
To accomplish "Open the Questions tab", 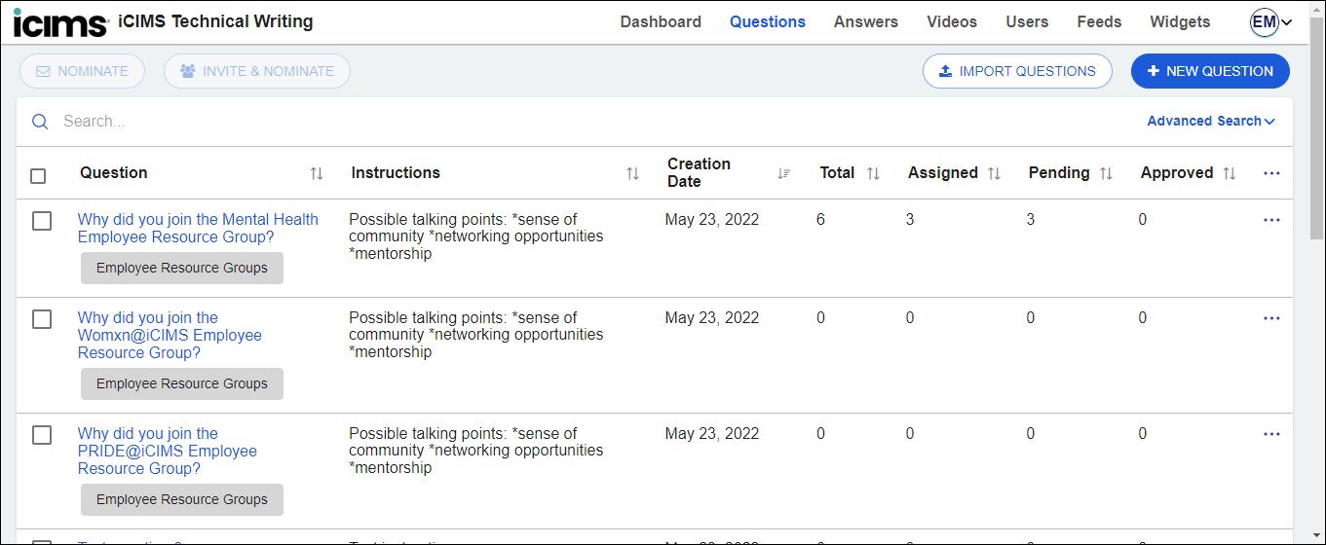I will [768, 21].
